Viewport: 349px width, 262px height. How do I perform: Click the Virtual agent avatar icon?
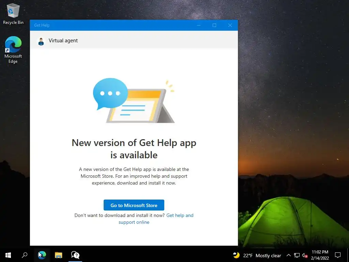(41, 41)
